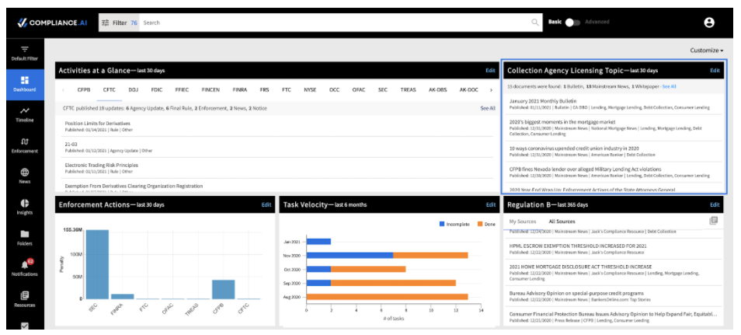Select the AK-DBS agency tab
The image size is (741, 335).
(437, 89)
